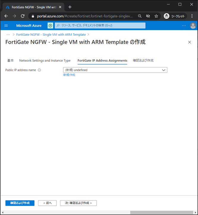Viewport: 198px width, 215px height.
Task: Open the account avatar menu
Action: (193, 26)
